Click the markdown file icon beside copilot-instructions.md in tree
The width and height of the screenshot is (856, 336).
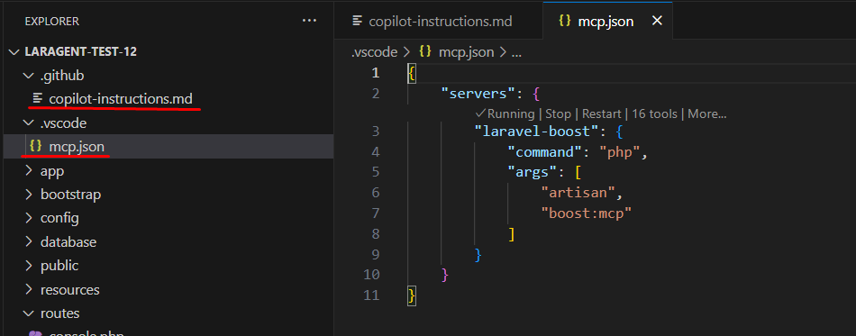[x=38, y=99]
